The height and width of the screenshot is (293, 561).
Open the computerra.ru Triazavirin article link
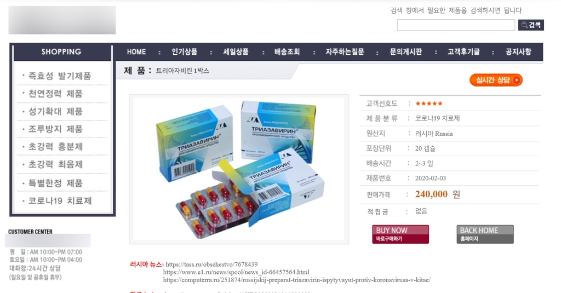(297, 280)
